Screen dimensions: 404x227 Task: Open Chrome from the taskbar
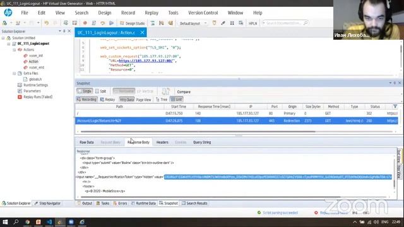point(27,222)
